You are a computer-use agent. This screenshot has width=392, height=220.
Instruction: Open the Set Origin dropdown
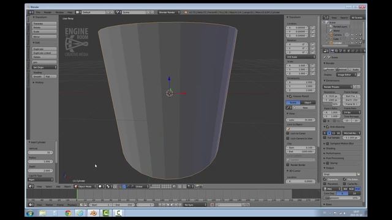(x=44, y=67)
